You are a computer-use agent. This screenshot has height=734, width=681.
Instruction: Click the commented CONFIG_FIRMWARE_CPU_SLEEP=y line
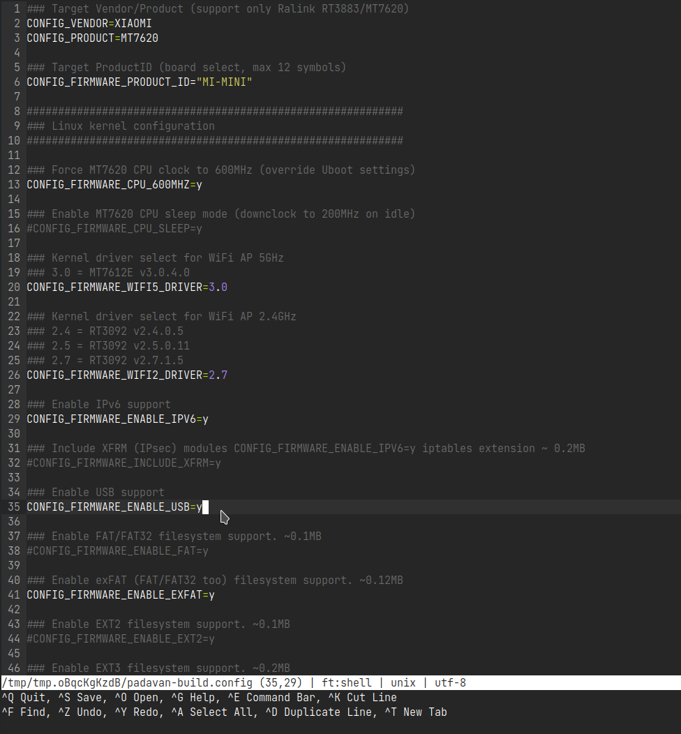click(114, 228)
